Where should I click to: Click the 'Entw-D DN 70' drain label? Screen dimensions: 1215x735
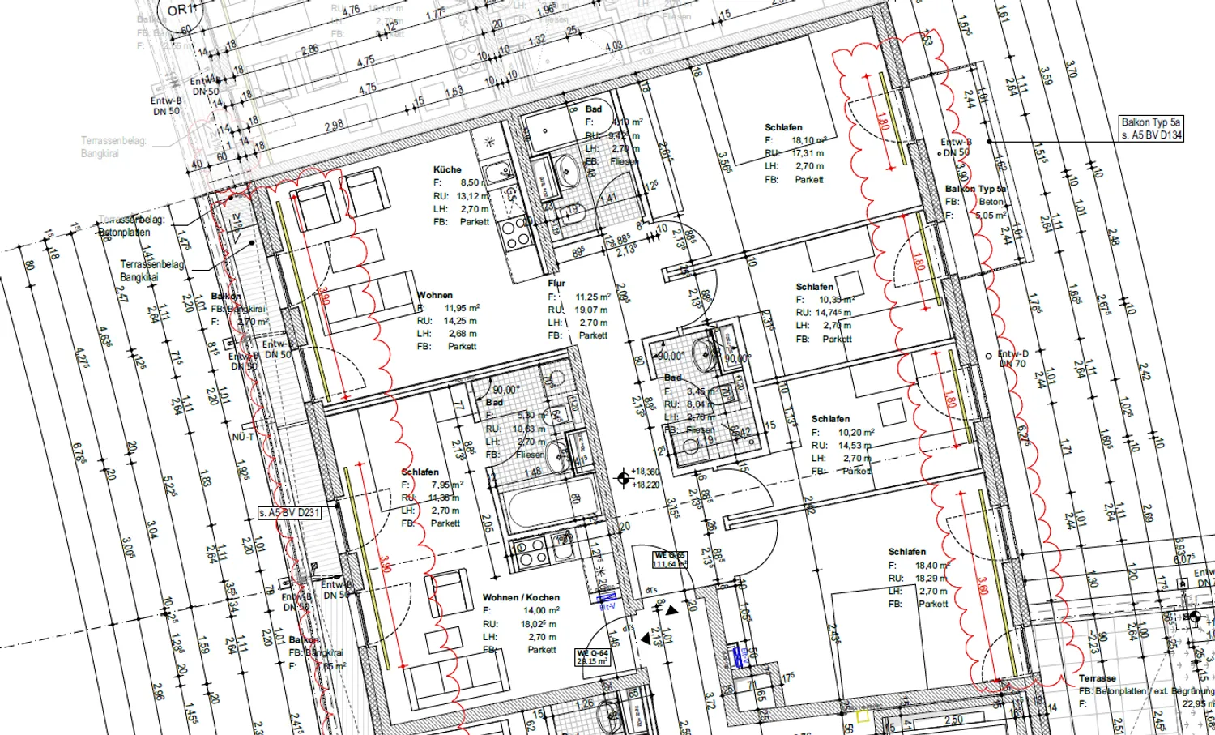1013,359
